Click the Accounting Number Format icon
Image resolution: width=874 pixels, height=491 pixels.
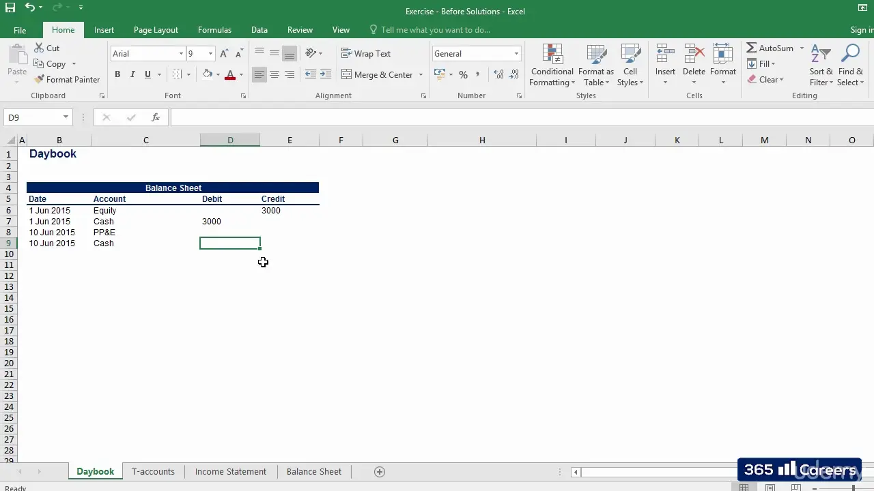point(440,74)
